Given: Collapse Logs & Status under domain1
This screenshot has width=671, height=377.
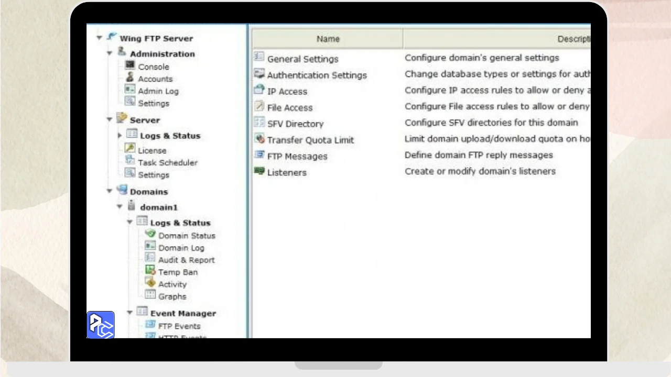Looking at the screenshot, I should click(x=130, y=223).
